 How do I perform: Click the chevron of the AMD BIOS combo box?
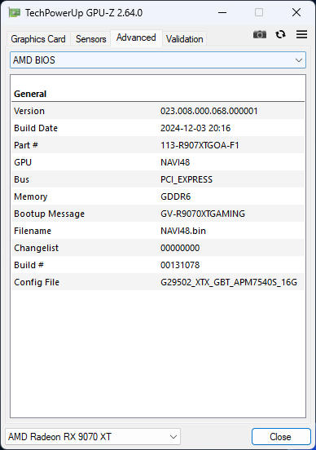299,60
